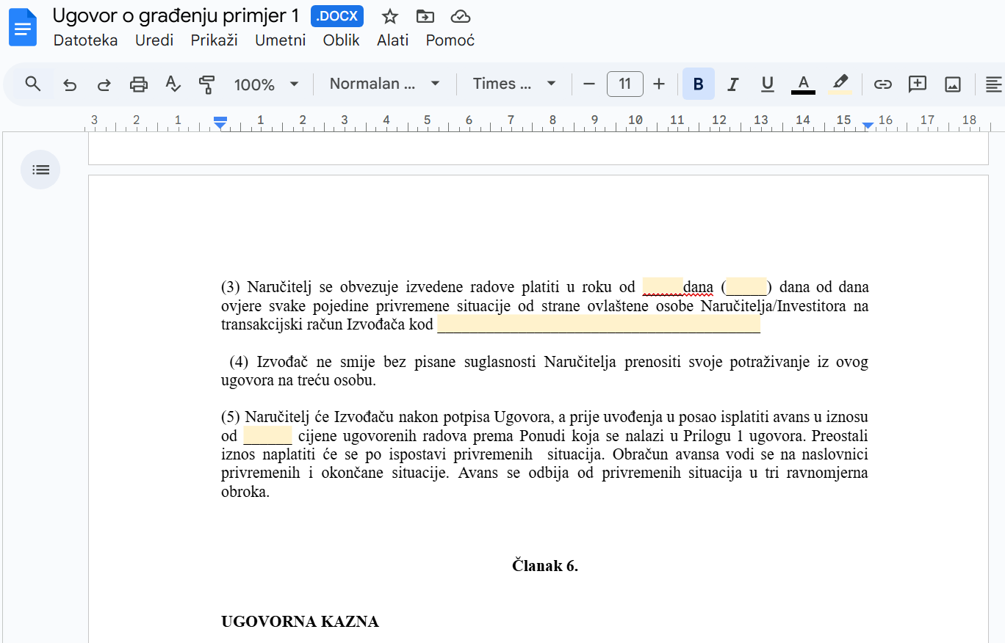Print the document using printer icon

coord(138,84)
